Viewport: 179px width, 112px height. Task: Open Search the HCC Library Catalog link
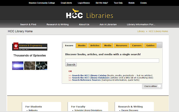pos(89,75)
